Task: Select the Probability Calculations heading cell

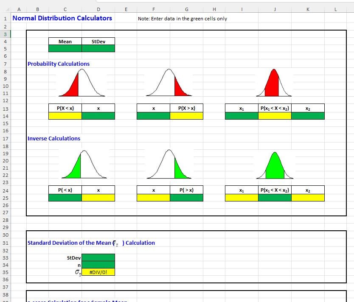Action: tap(58, 64)
